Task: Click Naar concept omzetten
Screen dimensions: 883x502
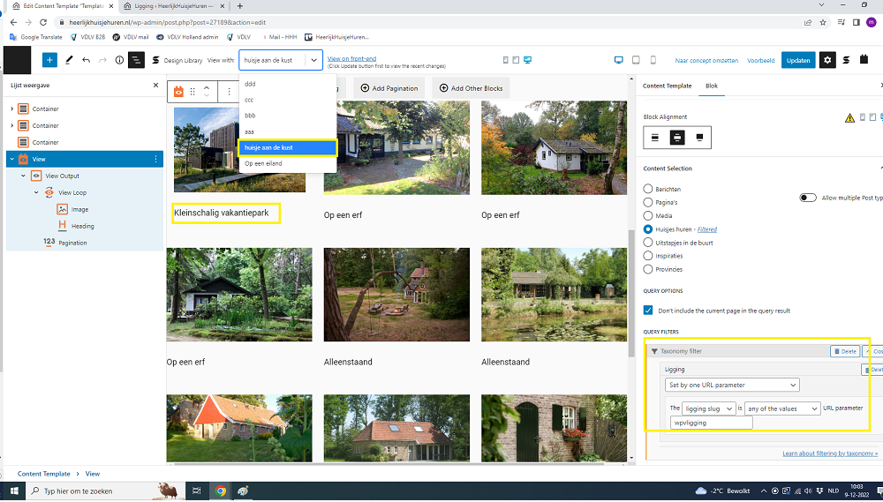Action: [x=706, y=60]
